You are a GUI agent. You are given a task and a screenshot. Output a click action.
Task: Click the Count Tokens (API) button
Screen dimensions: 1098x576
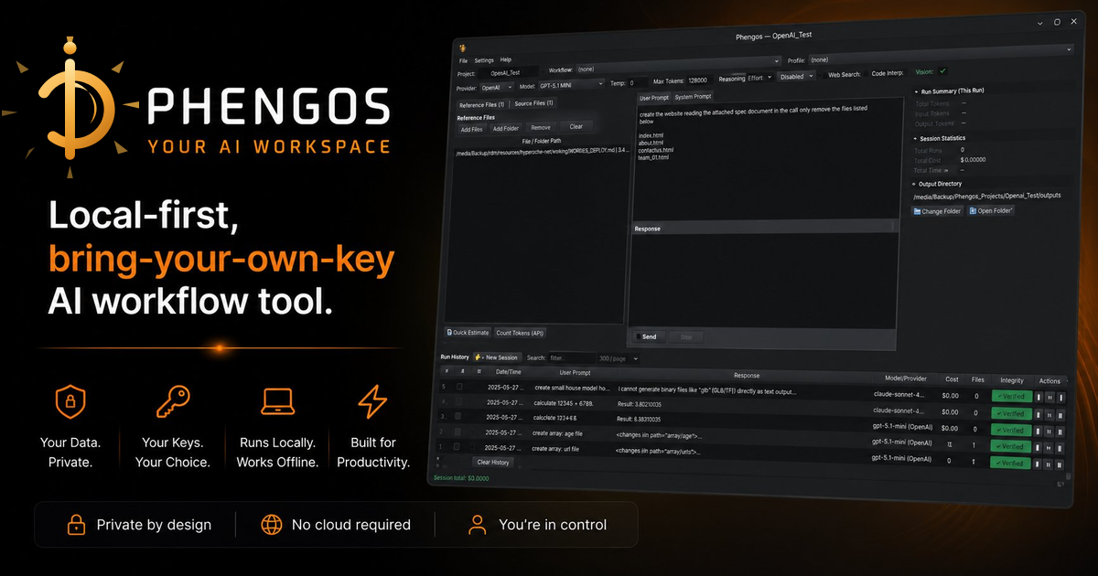point(520,333)
